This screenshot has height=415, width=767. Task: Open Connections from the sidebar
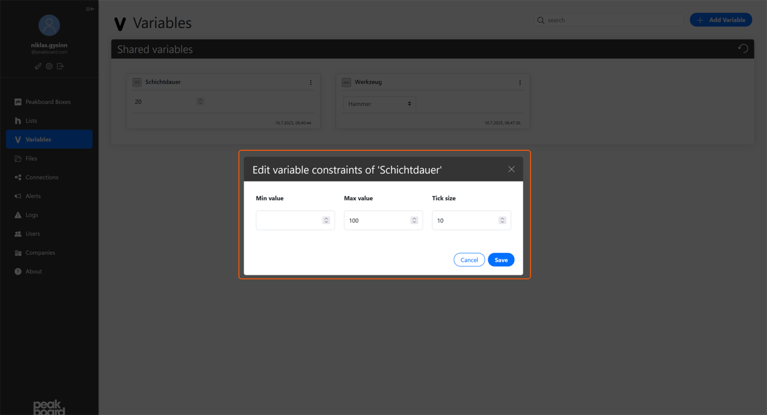click(42, 177)
